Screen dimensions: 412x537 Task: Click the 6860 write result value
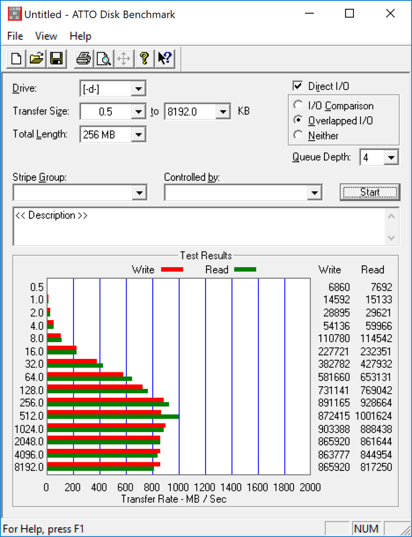click(x=338, y=287)
